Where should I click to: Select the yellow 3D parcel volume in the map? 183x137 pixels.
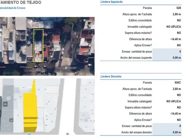point(30,106)
